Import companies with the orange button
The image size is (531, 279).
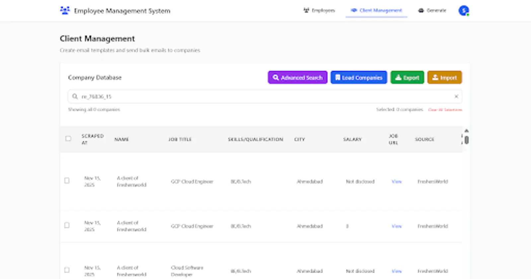(444, 77)
